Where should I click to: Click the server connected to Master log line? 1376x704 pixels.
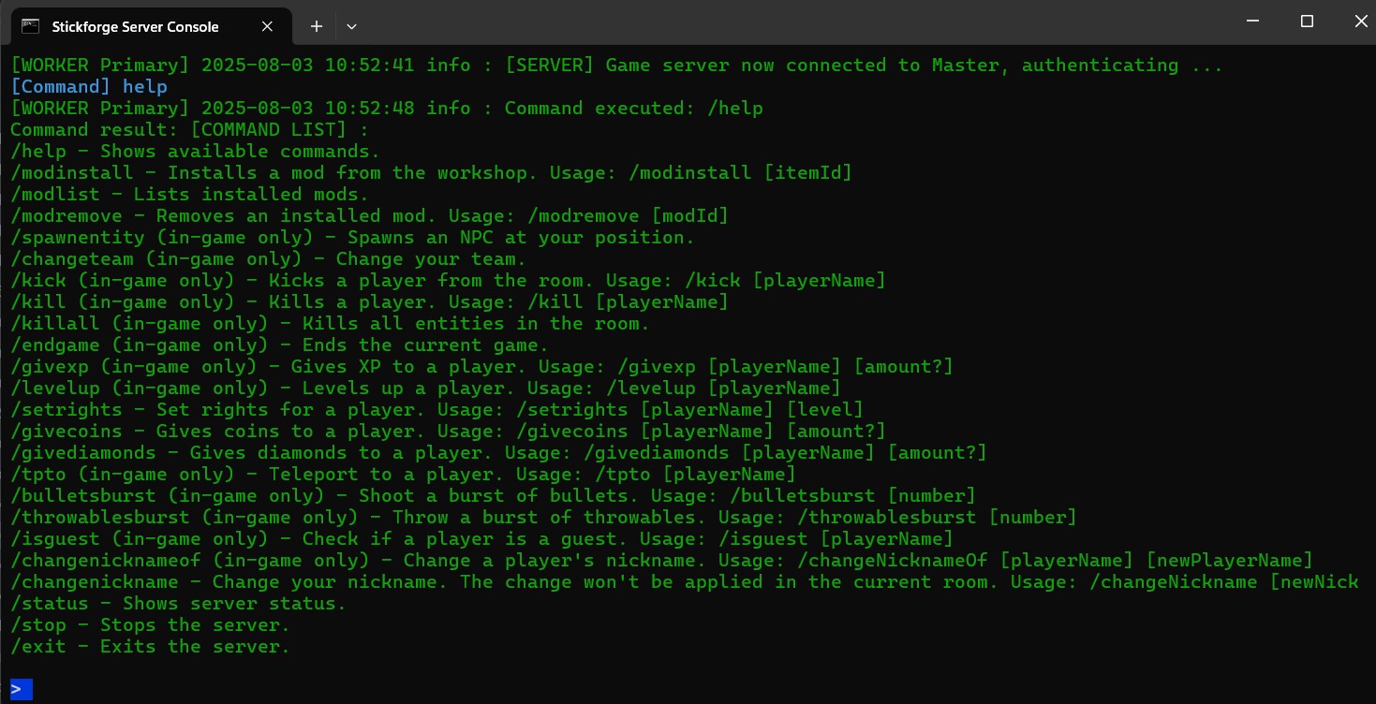pos(616,66)
